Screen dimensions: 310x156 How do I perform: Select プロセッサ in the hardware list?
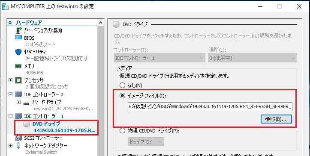pos(33,80)
